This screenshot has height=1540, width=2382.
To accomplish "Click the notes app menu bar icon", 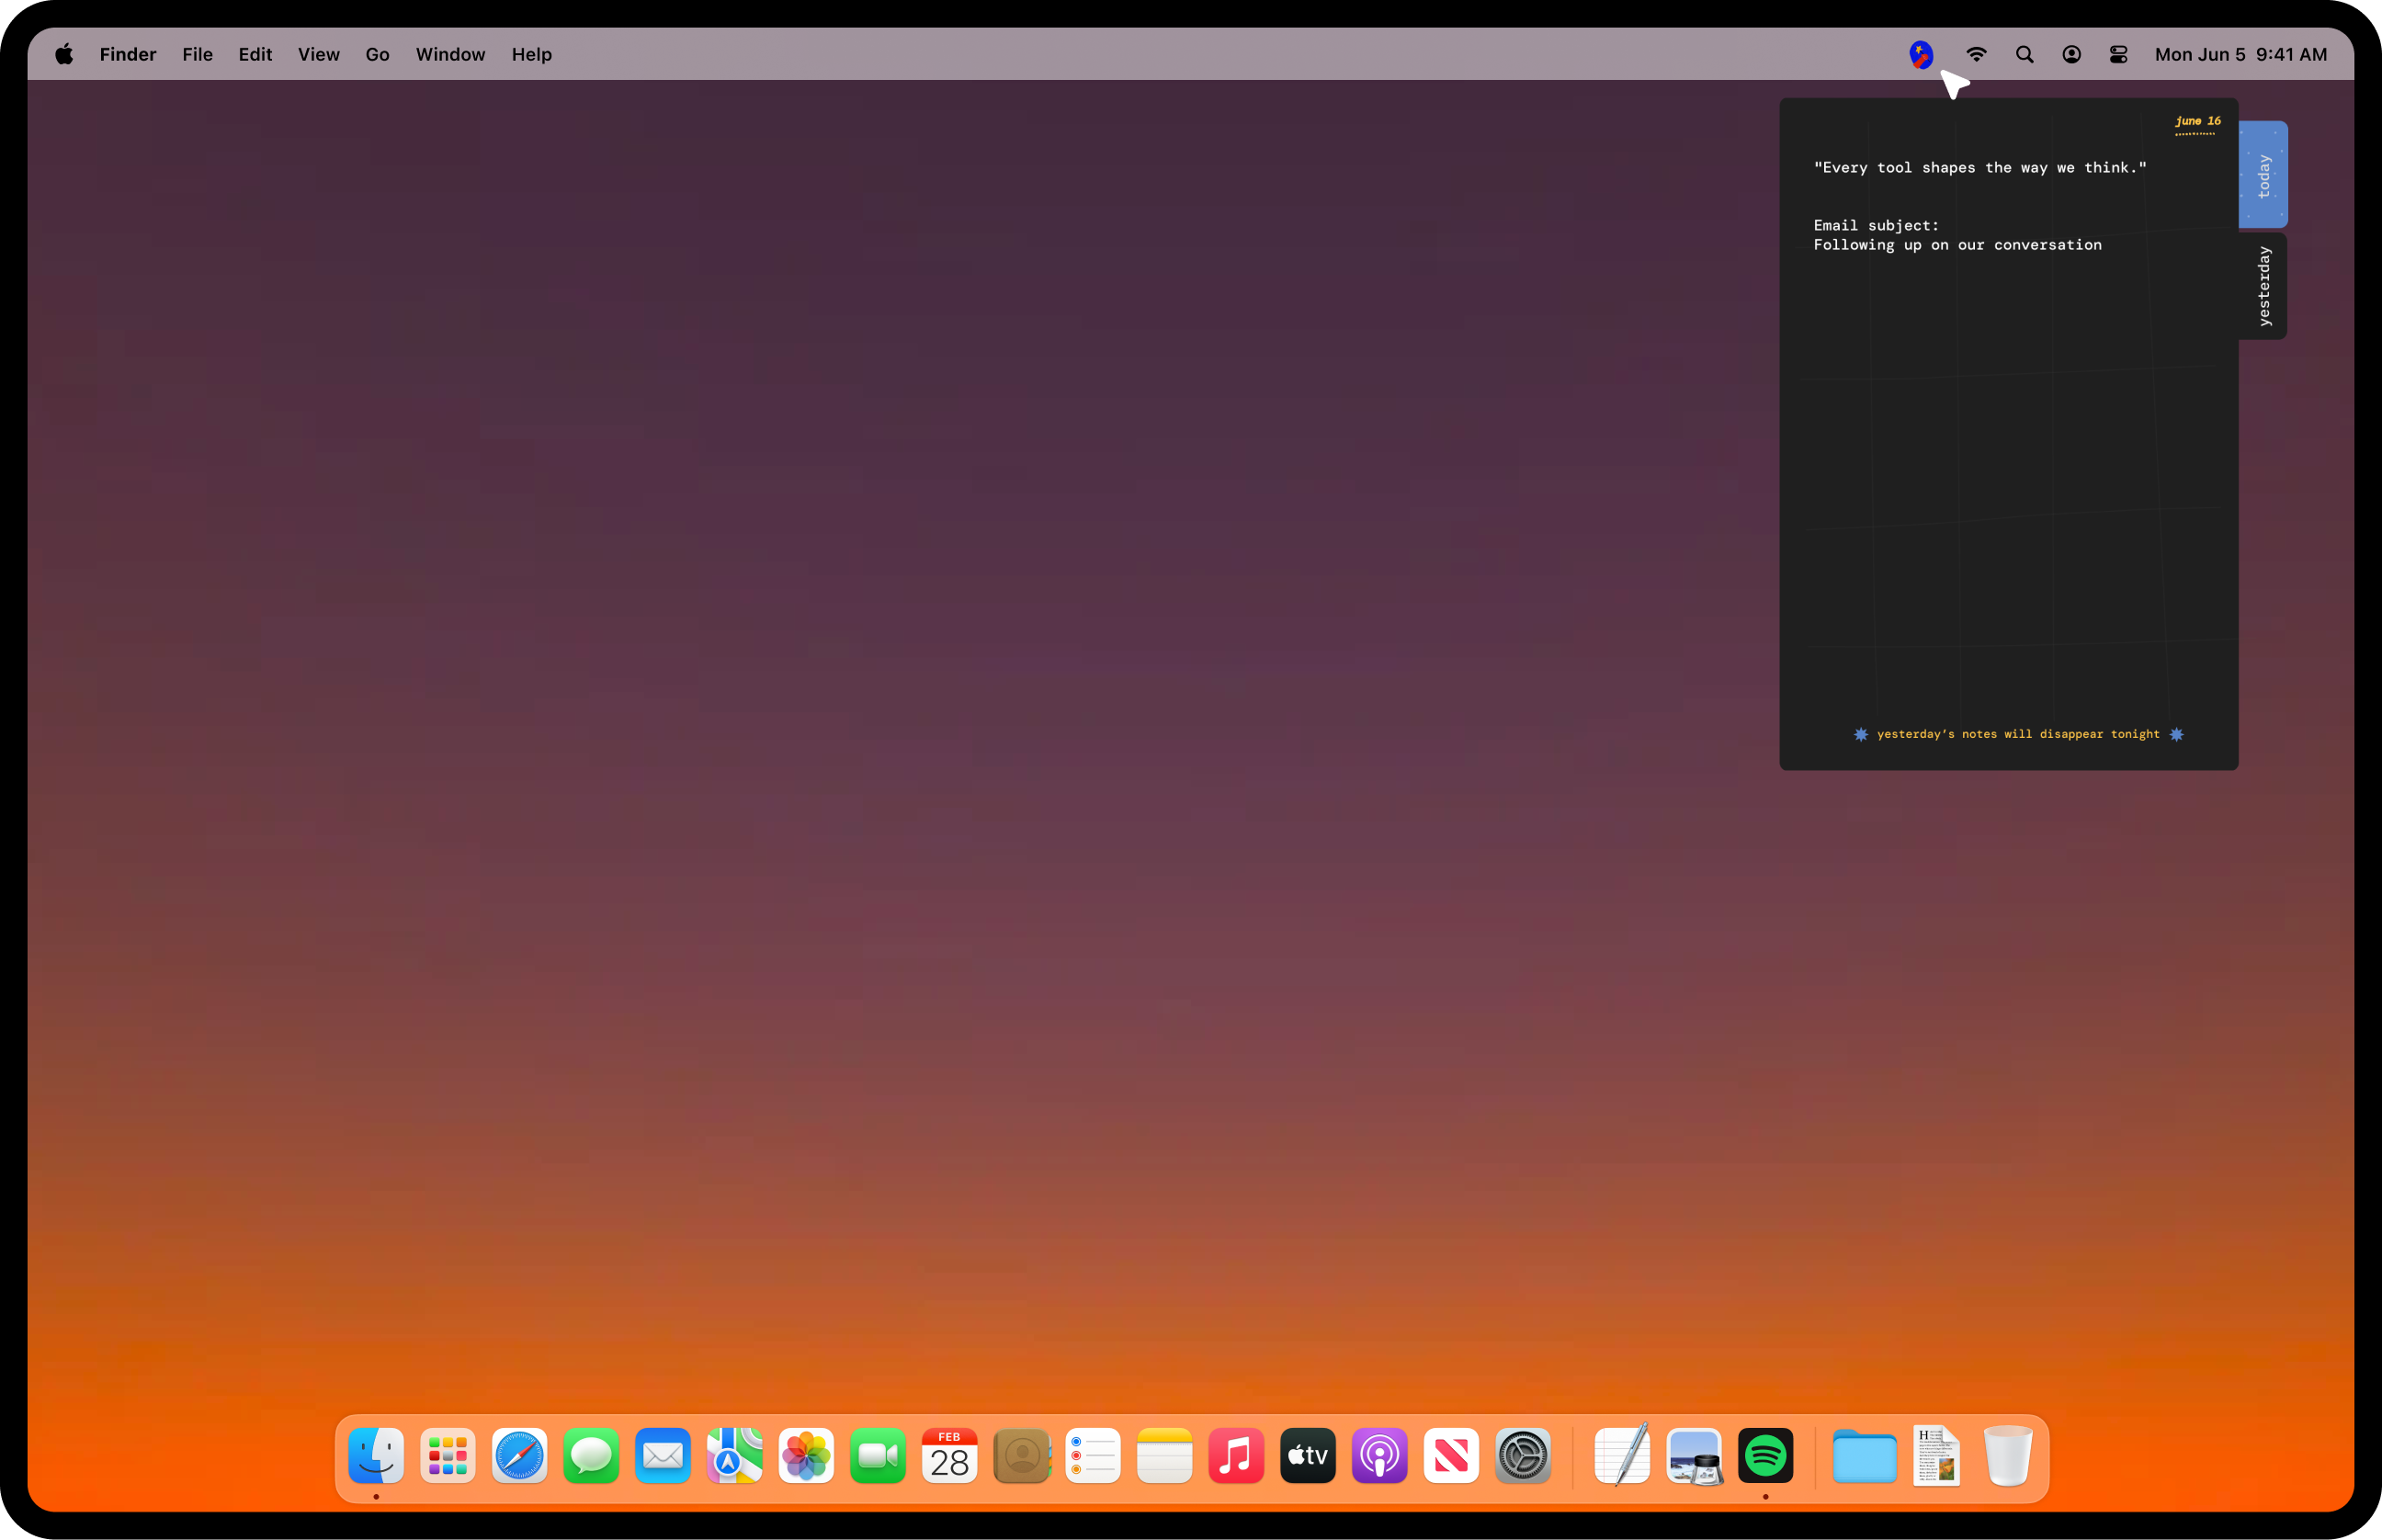I will 1920,54.
